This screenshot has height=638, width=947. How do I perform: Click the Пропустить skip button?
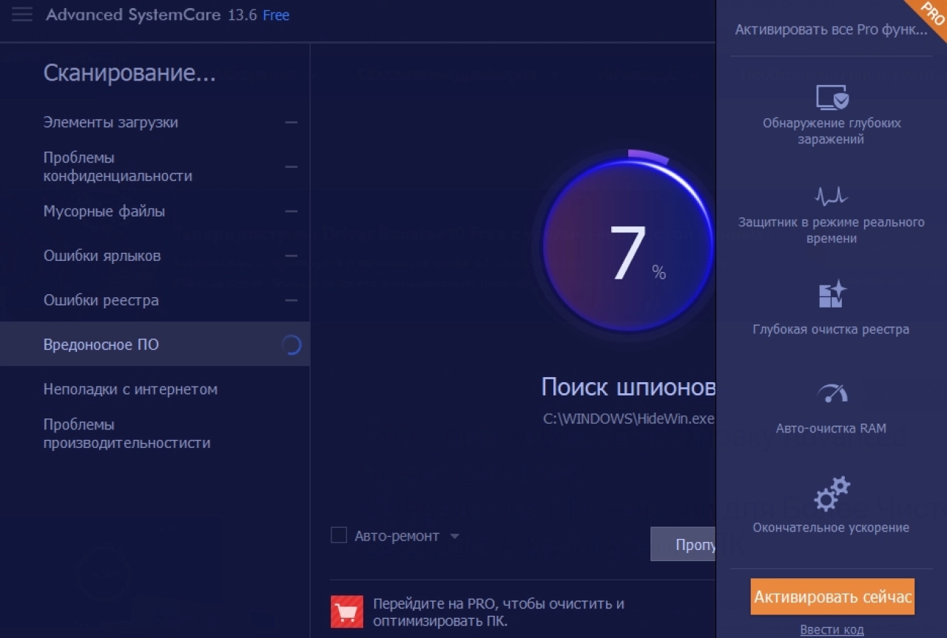click(x=683, y=545)
